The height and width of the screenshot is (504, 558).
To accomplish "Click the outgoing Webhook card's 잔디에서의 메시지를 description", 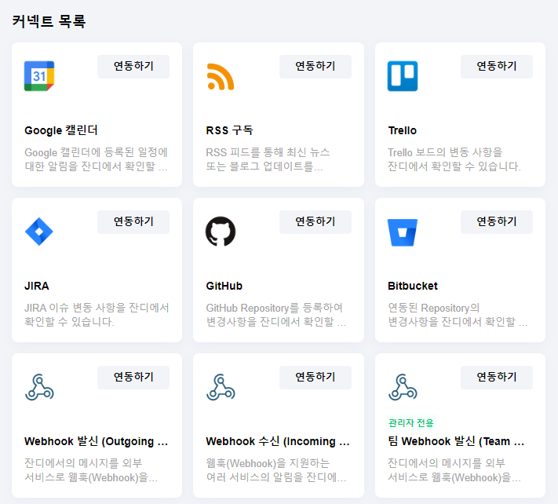I will 91,470.
